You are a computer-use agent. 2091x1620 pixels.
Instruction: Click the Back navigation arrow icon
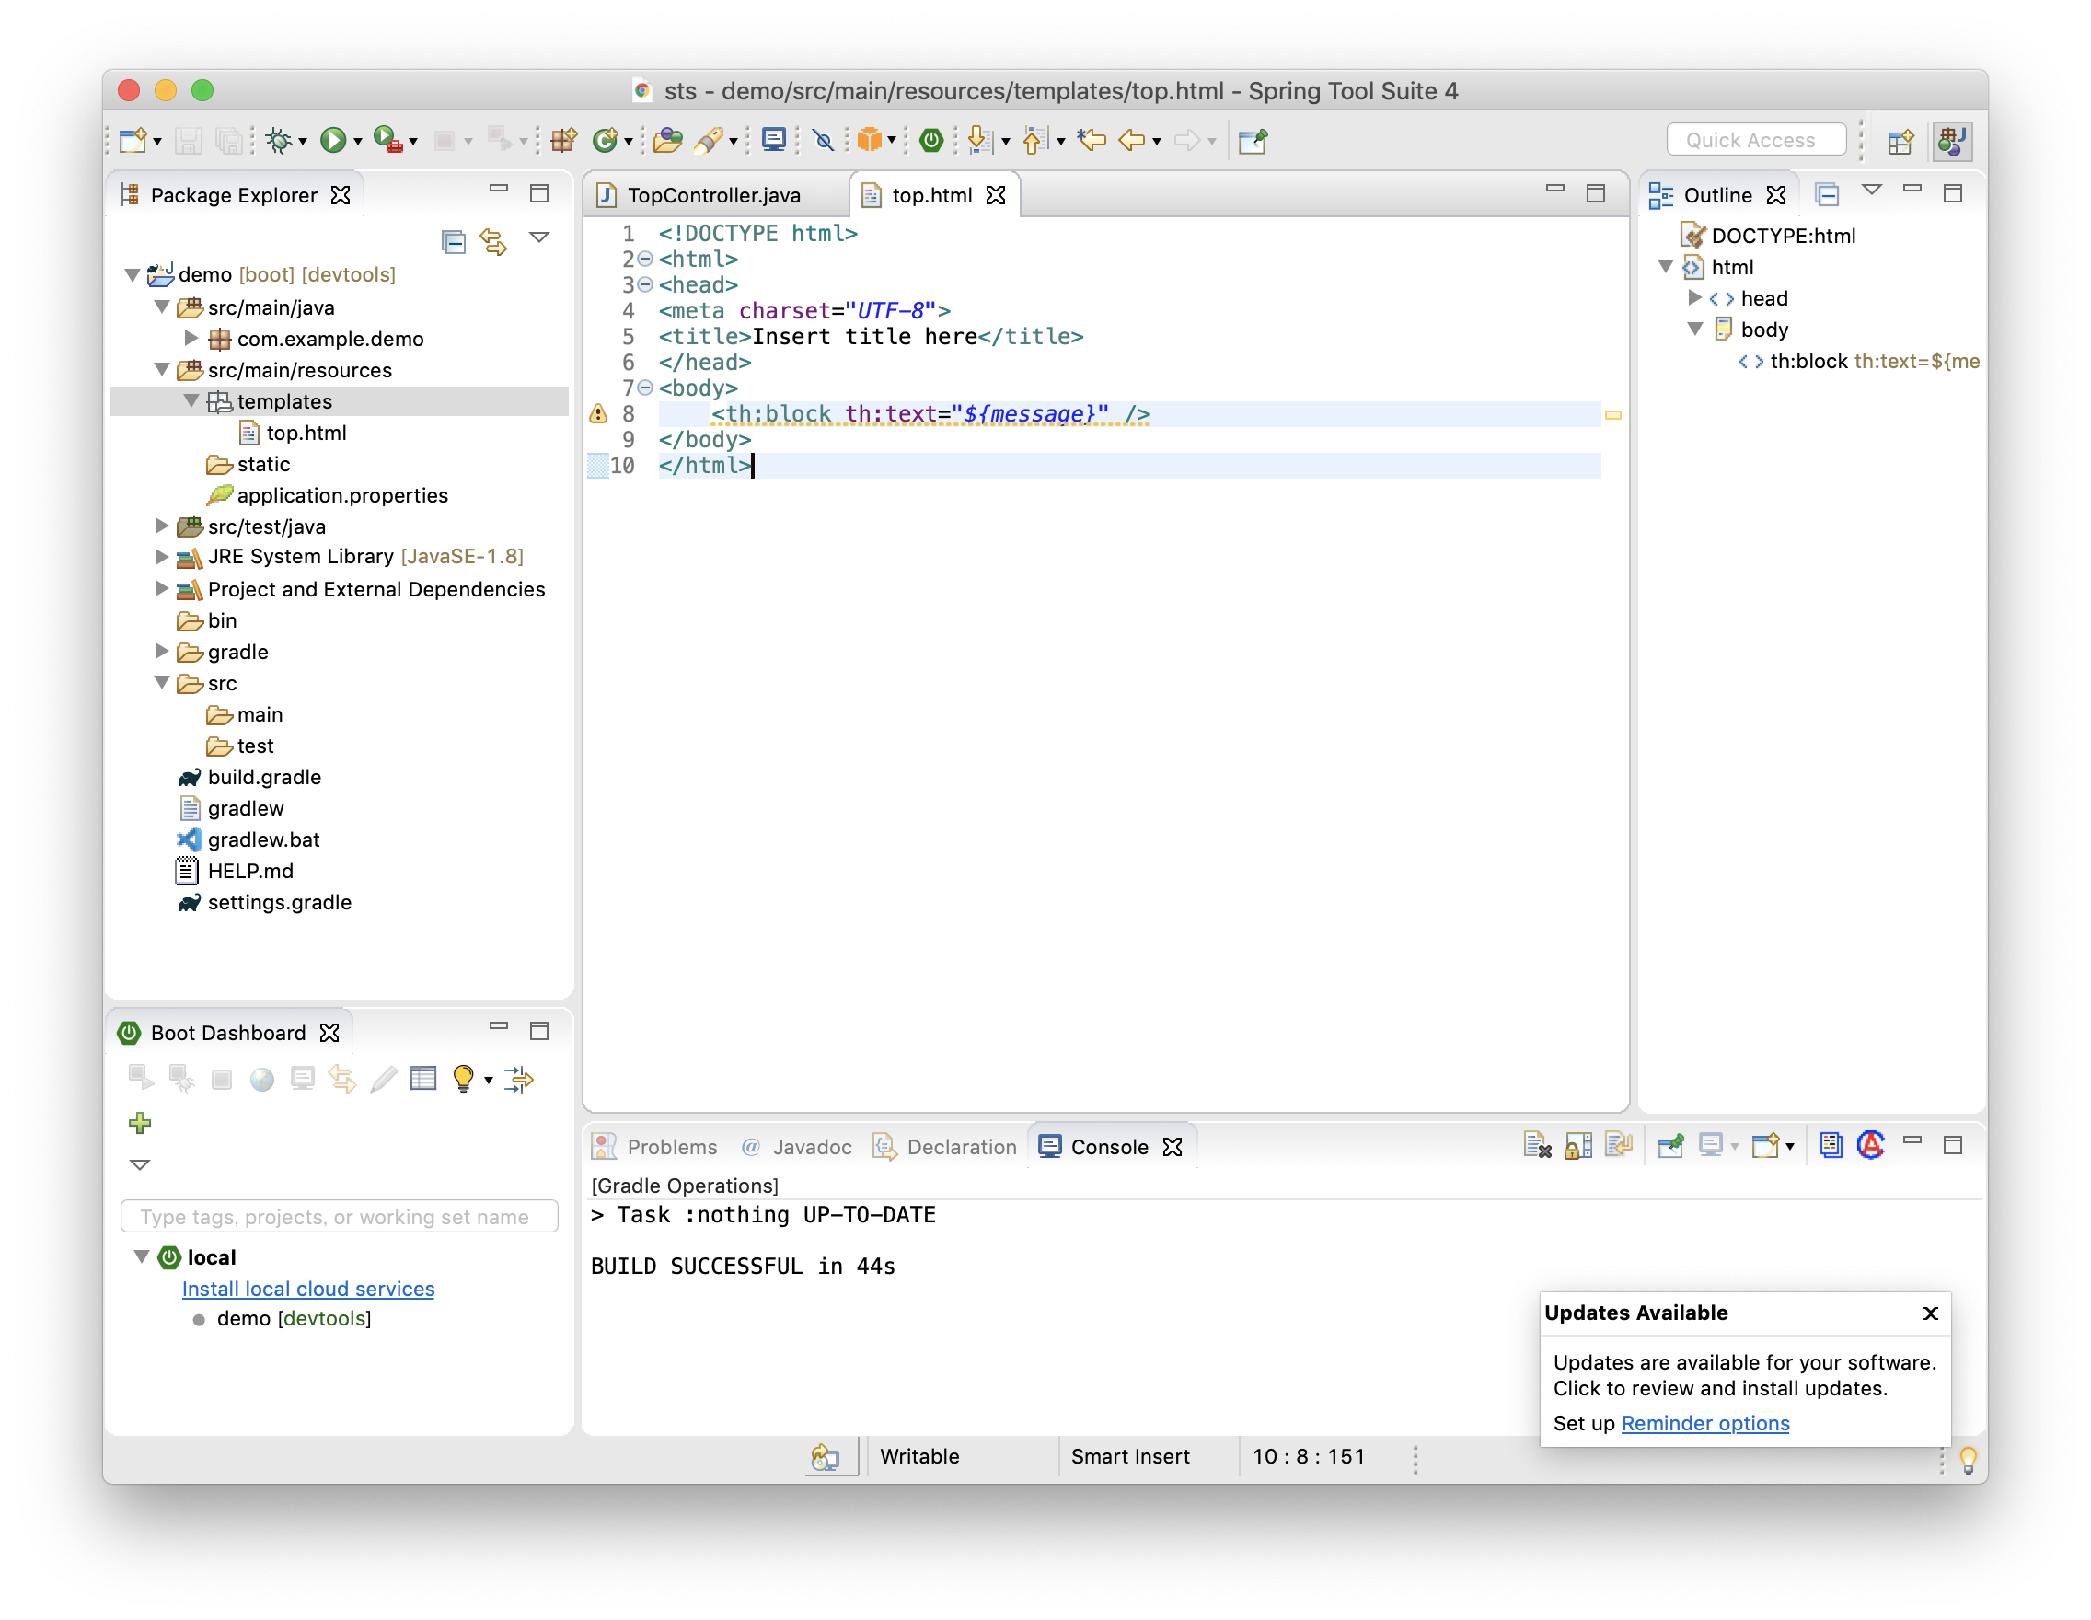click(1132, 141)
